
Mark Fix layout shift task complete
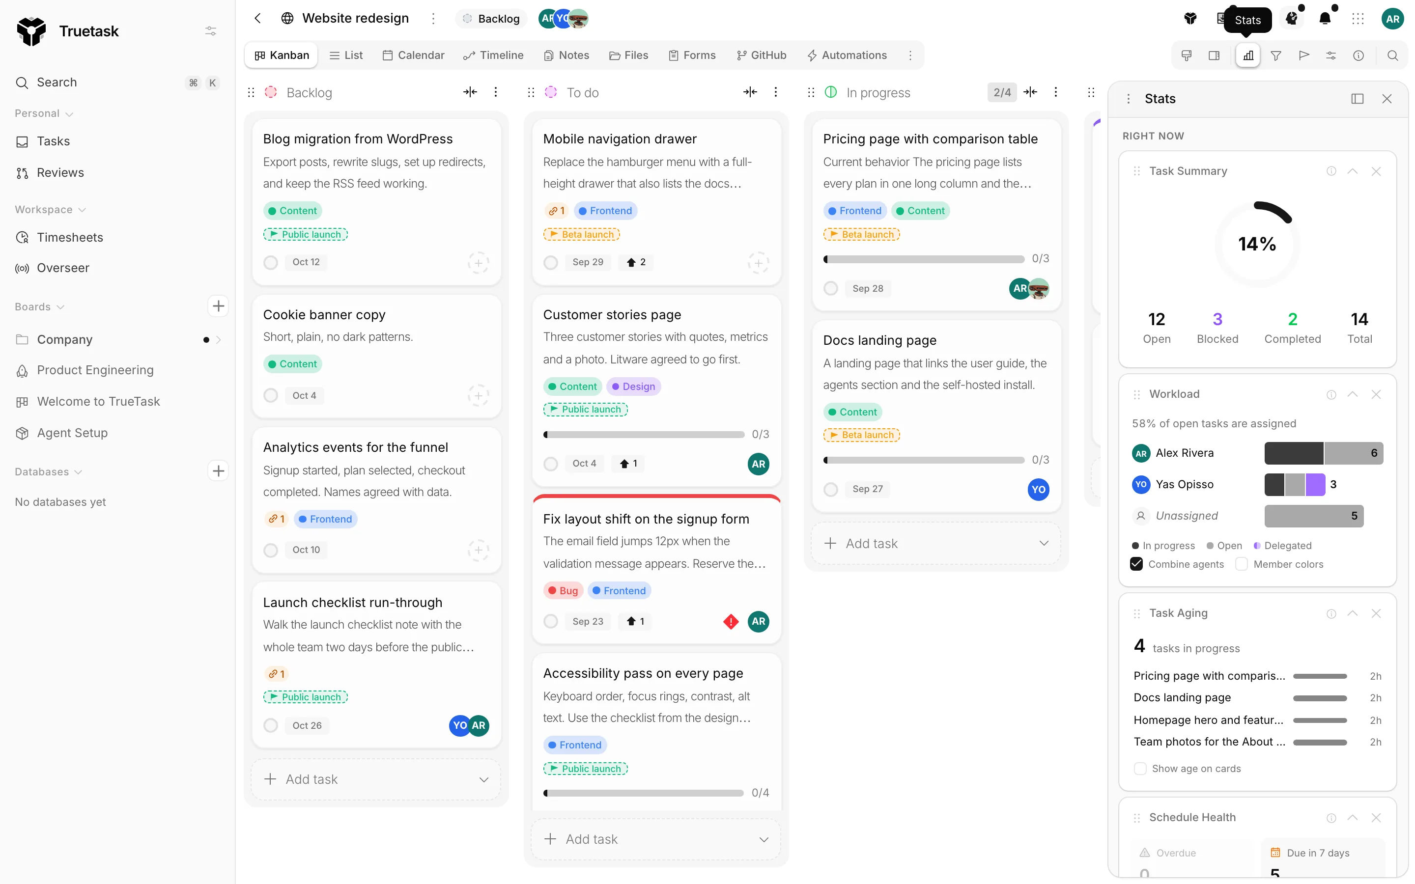coord(551,621)
